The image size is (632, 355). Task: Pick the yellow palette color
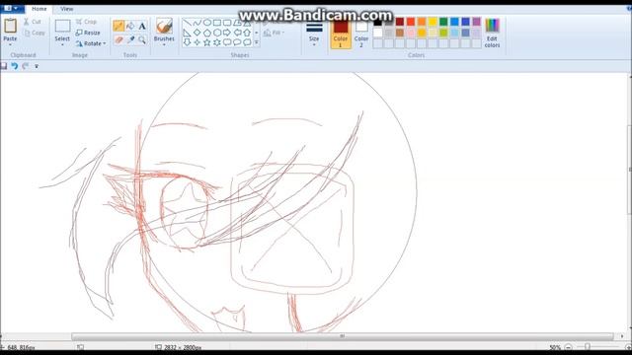coord(433,22)
